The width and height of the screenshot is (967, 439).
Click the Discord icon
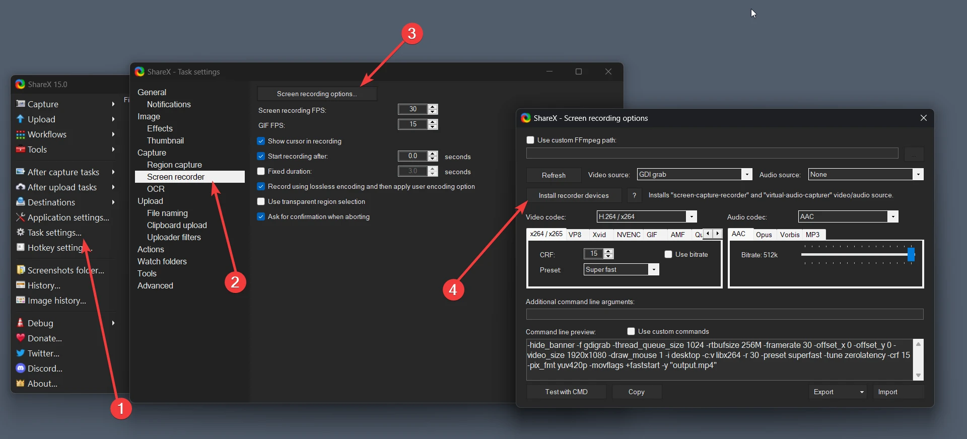pyautogui.click(x=21, y=368)
